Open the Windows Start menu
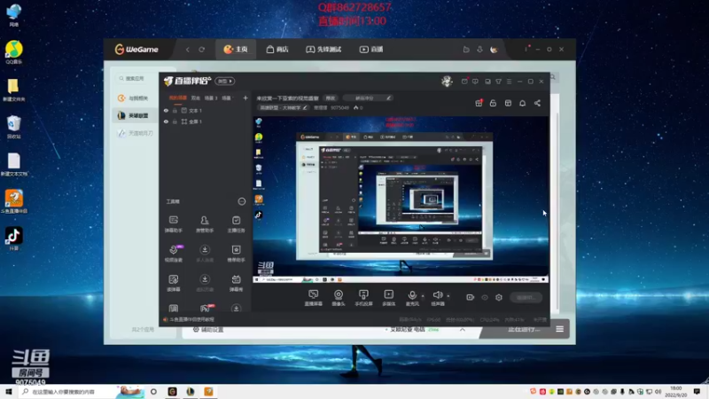Image resolution: width=709 pixels, height=399 pixels. 9,391
